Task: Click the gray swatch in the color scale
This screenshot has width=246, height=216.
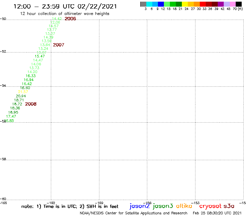Action: click(143, 4)
